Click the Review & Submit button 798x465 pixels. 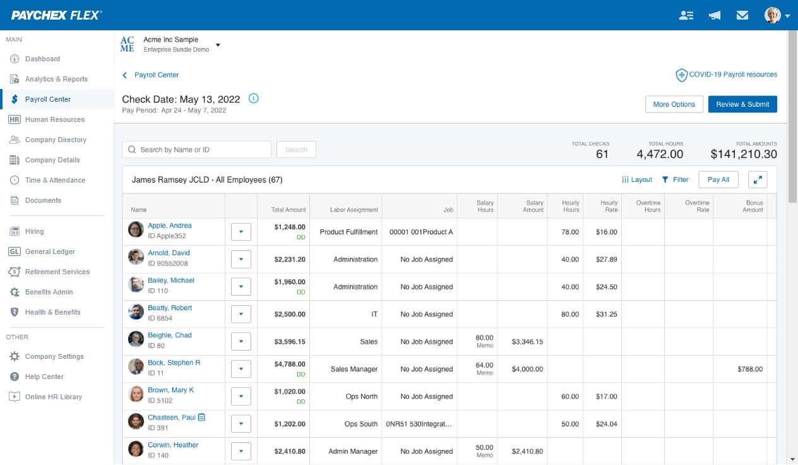(742, 104)
